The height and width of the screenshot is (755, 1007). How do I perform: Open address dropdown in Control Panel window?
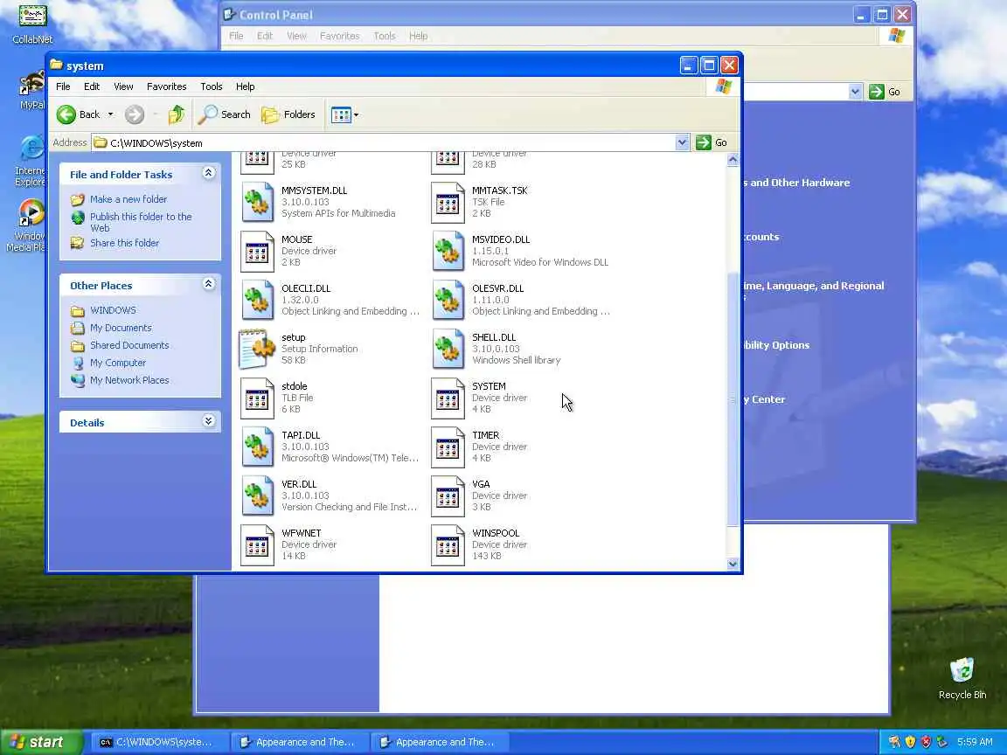(855, 92)
